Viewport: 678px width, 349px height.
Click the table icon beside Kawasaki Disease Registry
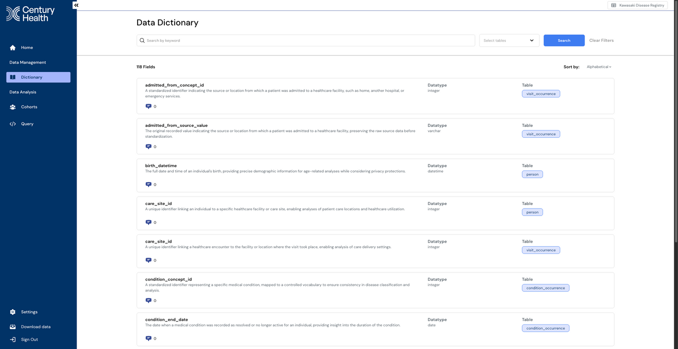coord(613,5)
